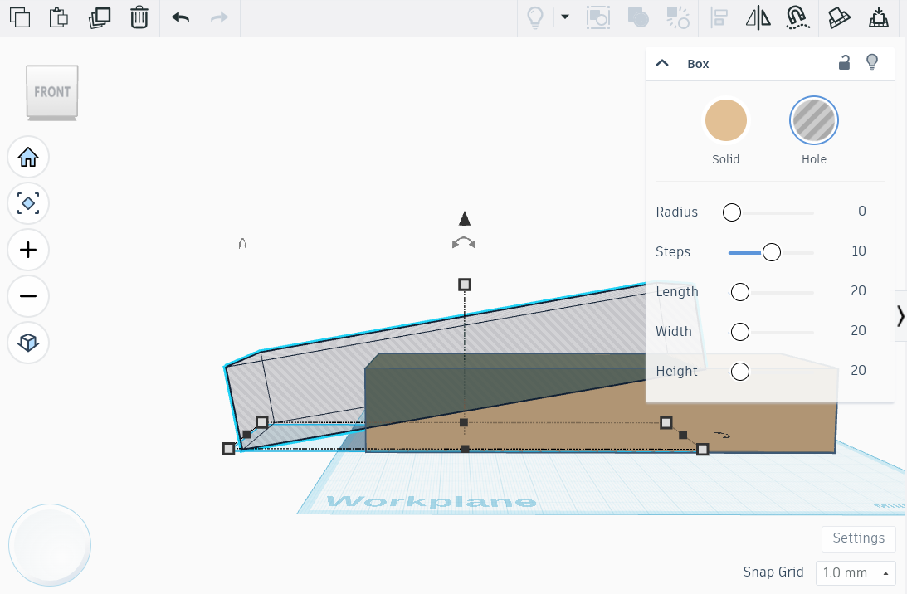Click the Radius value 0
The height and width of the screenshot is (594, 907).
pos(861,211)
